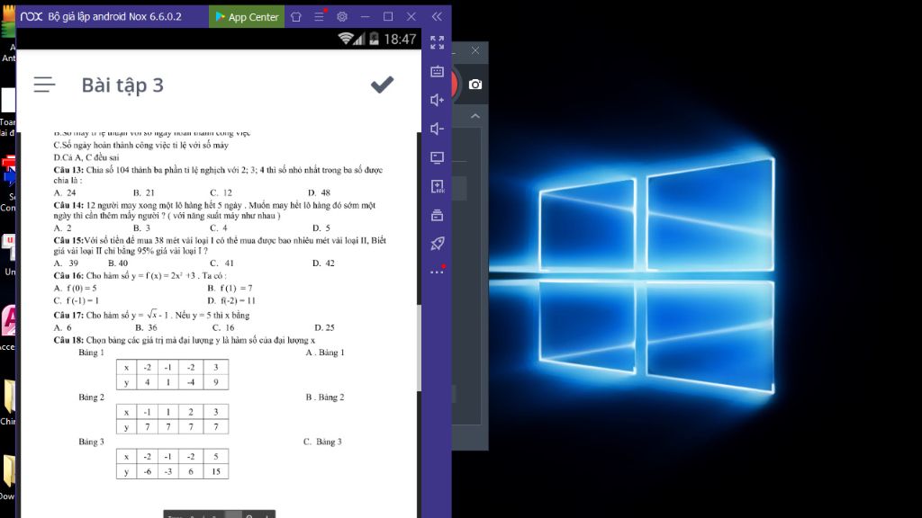Select answer B. 36 for Câu 17
The height and width of the screenshot is (518, 922).
pos(146,327)
